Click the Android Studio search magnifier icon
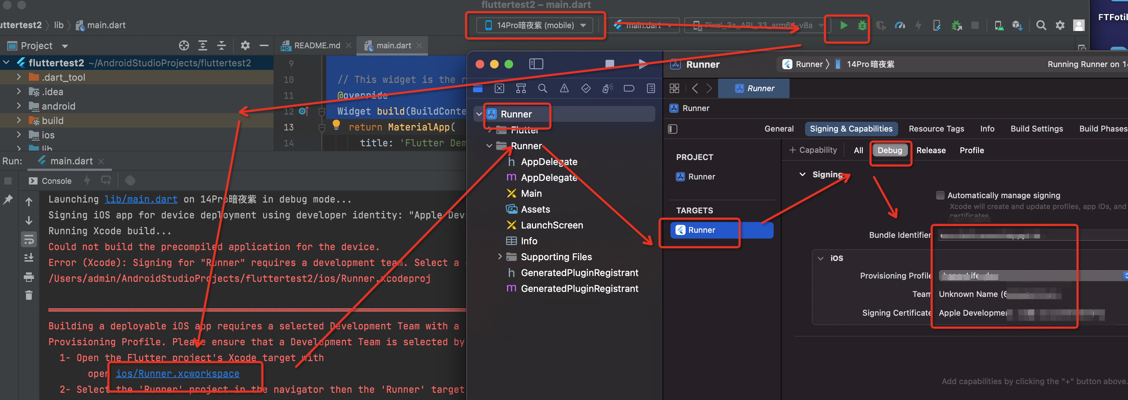 pos(1041,25)
